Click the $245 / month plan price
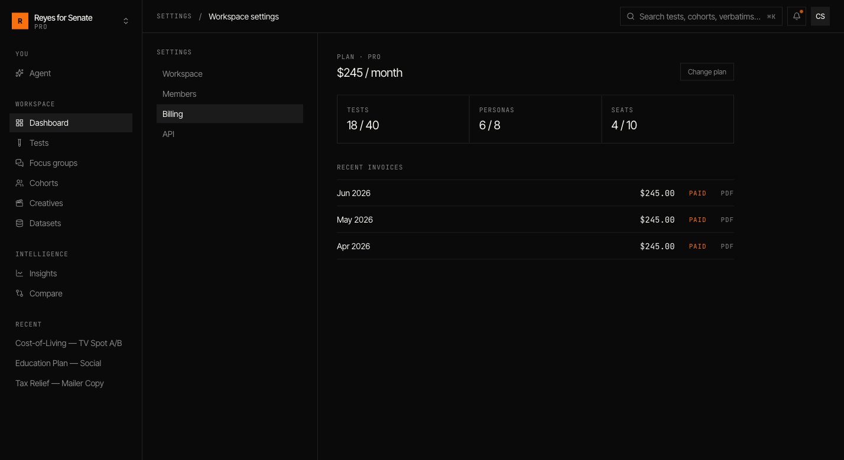This screenshot has width=844, height=460. [x=369, y=73]
